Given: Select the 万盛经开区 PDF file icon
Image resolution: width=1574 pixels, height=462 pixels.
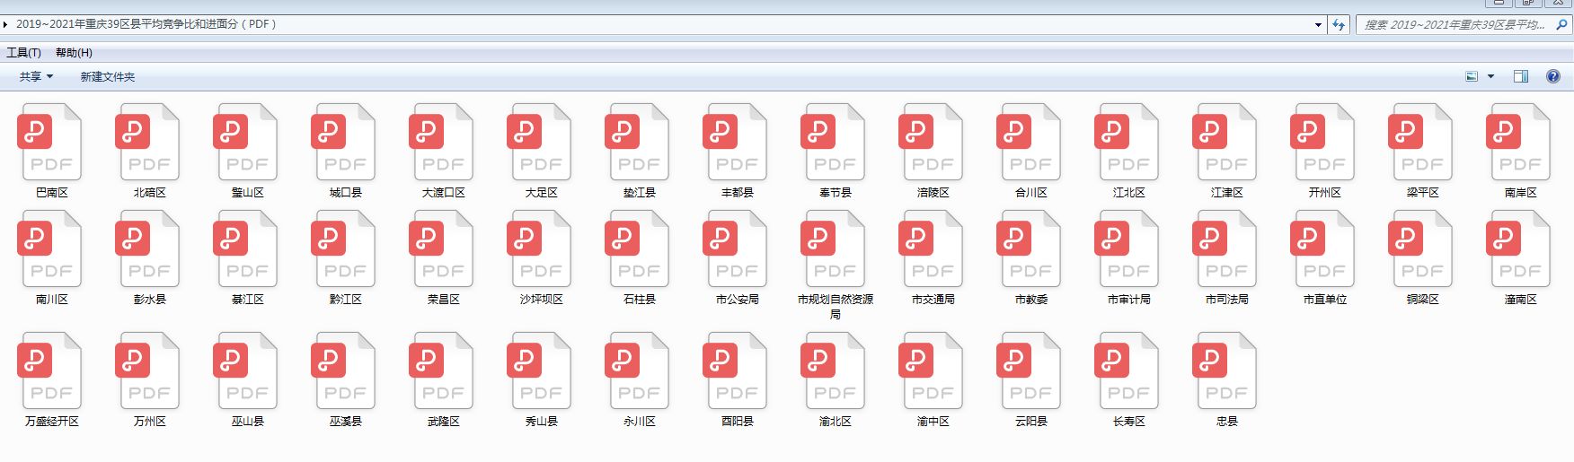Looking at the screenshot, I should [50, 370].
